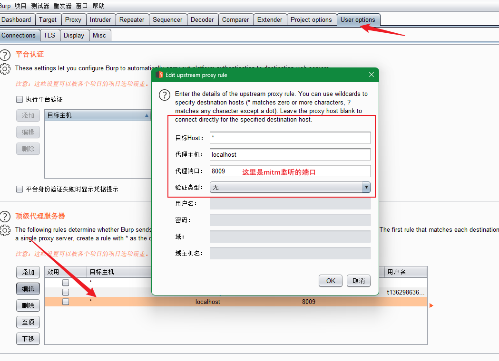
Task: Open the 窗口 menu
Action: click(x=82, y=6)
